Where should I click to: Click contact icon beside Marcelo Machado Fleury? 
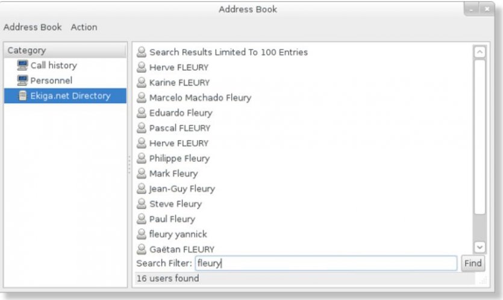click(x=142, y=98)
